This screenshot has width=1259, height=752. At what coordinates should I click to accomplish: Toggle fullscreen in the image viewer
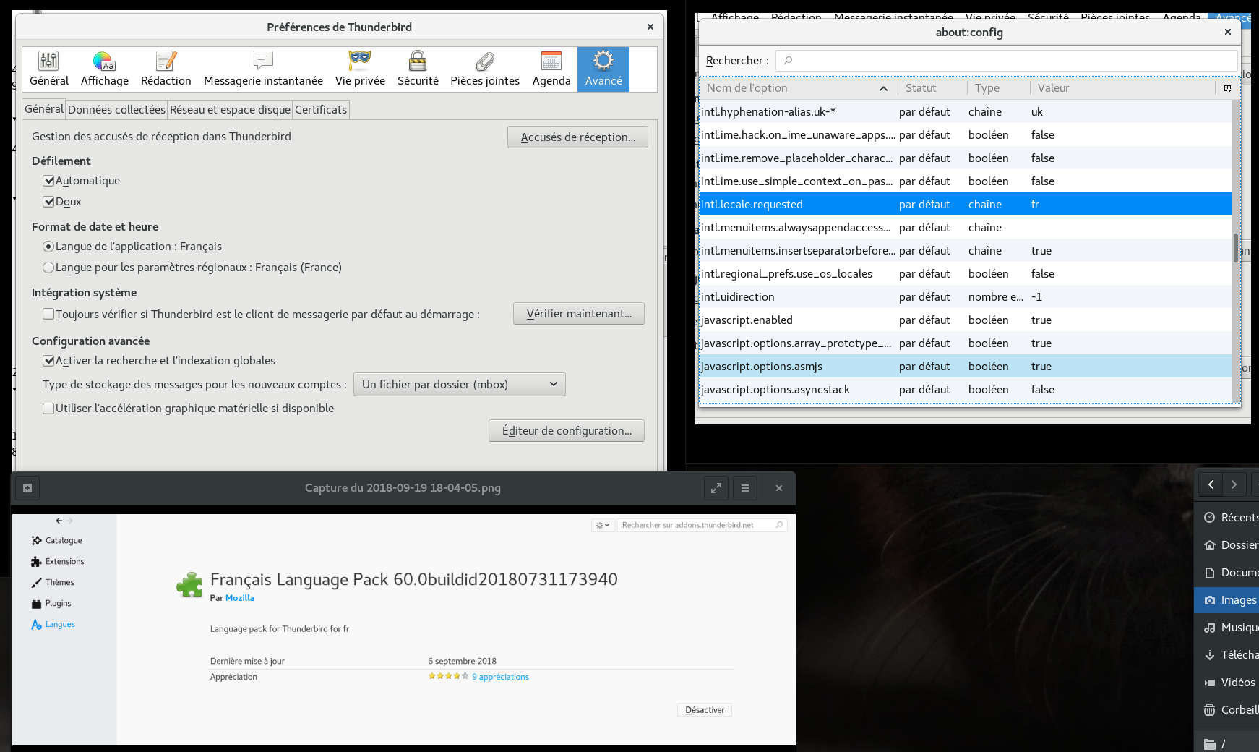point(716,488)
